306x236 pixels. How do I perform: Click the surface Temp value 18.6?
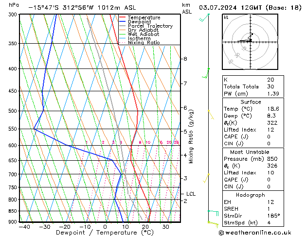click(273, 109)
